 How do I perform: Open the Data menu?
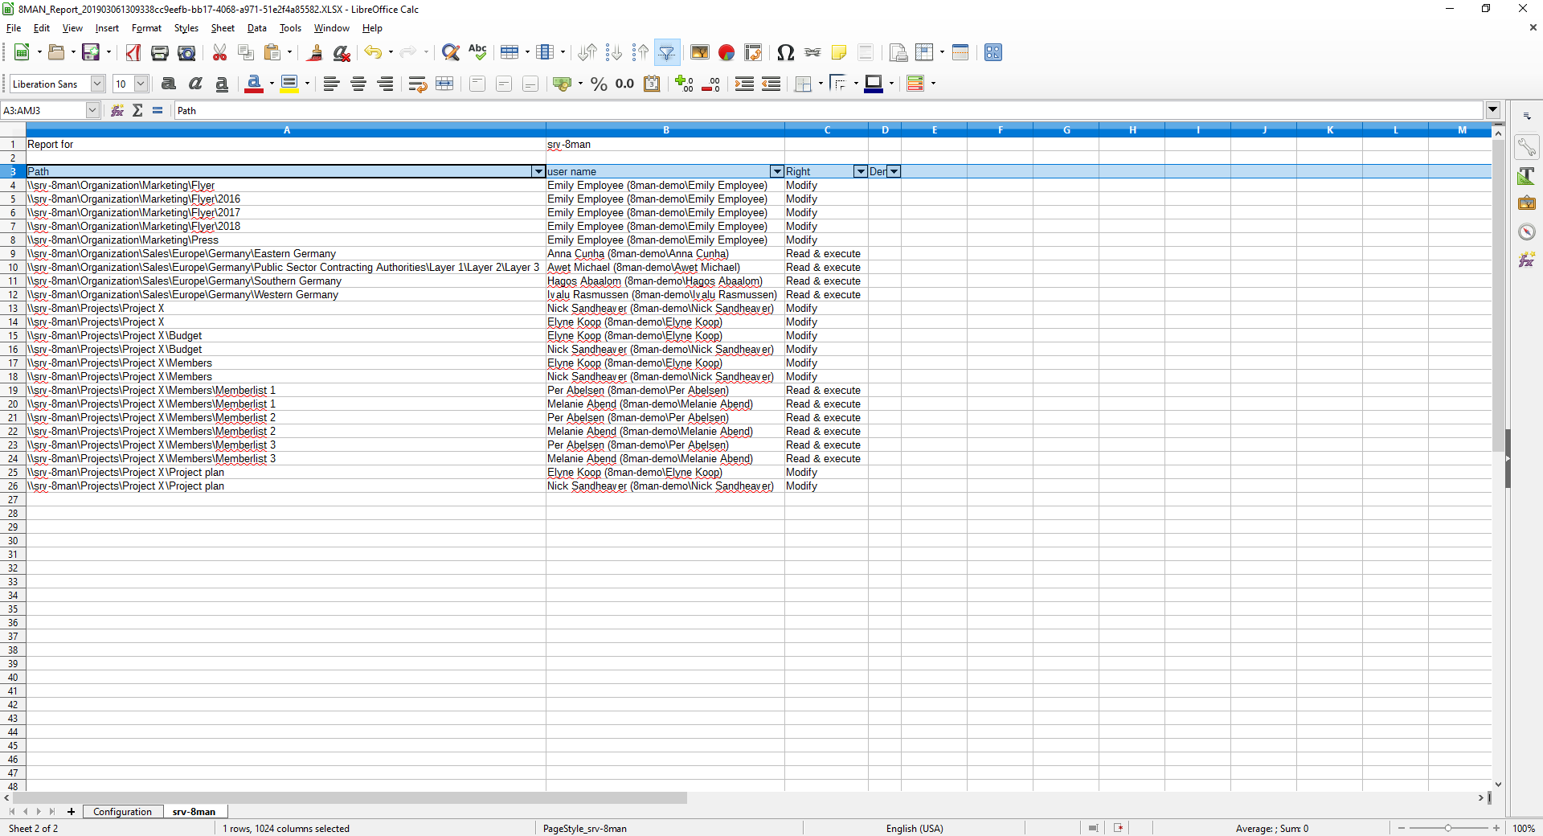pyautogui.click(x=256, y=27)
